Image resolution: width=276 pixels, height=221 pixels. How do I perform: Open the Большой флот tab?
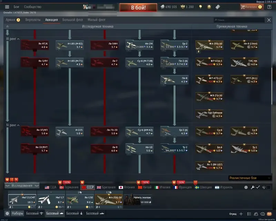[x=73, y=20]
